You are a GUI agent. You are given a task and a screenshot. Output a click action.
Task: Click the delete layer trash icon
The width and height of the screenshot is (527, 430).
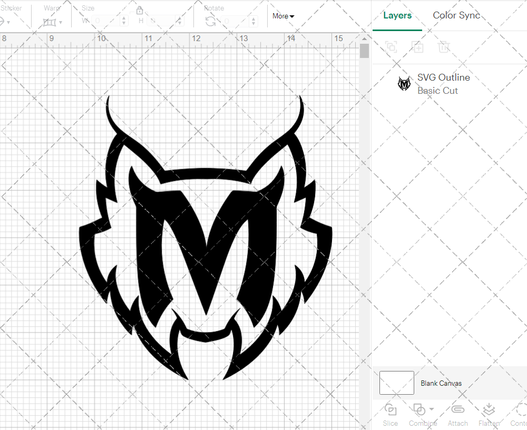(x=444, y=47)
